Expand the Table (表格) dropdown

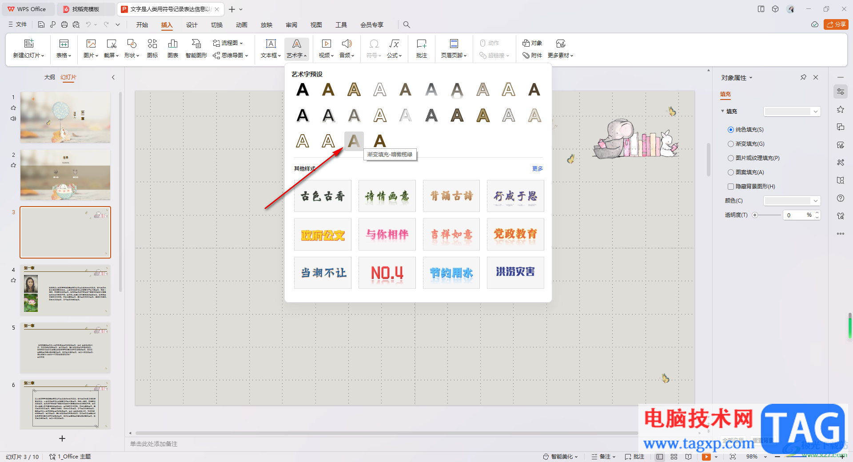[64, 56]
